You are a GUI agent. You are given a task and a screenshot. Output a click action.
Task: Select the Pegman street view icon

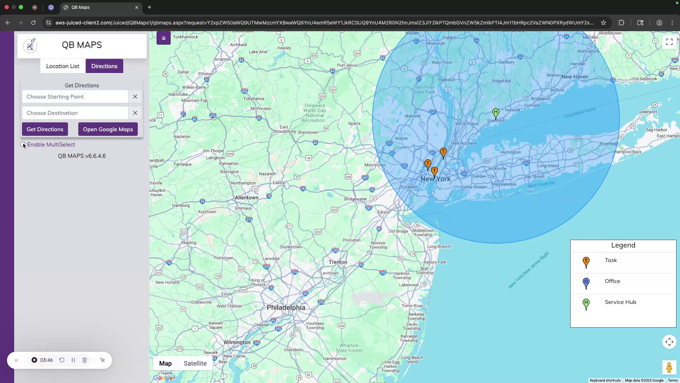pos(669,367)
